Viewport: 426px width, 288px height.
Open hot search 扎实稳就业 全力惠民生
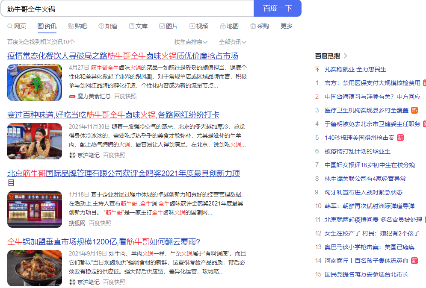click(x=355, y=70)
